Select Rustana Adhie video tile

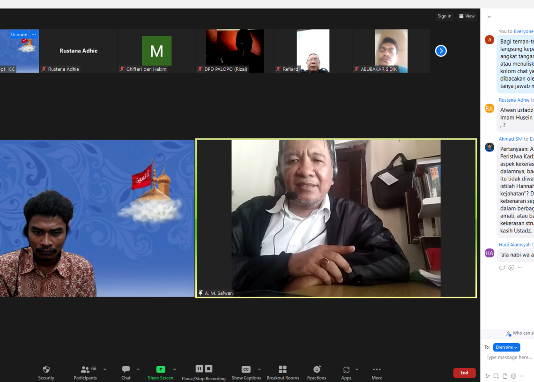tap(78, 51)
